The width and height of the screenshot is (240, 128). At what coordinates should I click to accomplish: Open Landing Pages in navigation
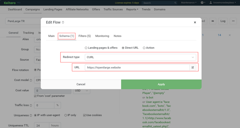point(53,10)
